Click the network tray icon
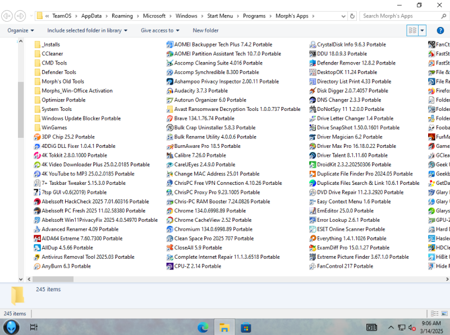The height and width of the screenshot is (335, 450). [x=402, y=328]
